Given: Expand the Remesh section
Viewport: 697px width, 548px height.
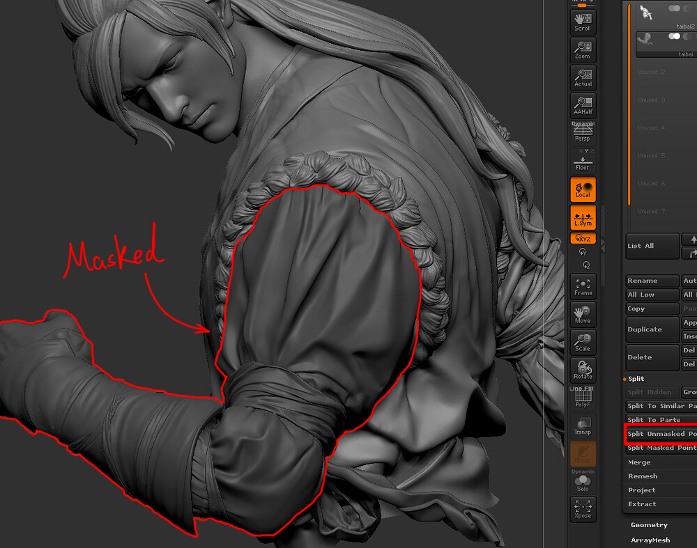Looking at the screenshot, I should 643,476.
